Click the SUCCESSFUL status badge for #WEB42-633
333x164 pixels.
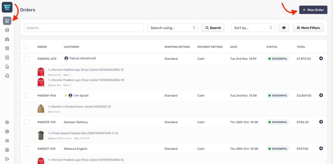pyautogui.click(x=278, y=59)
